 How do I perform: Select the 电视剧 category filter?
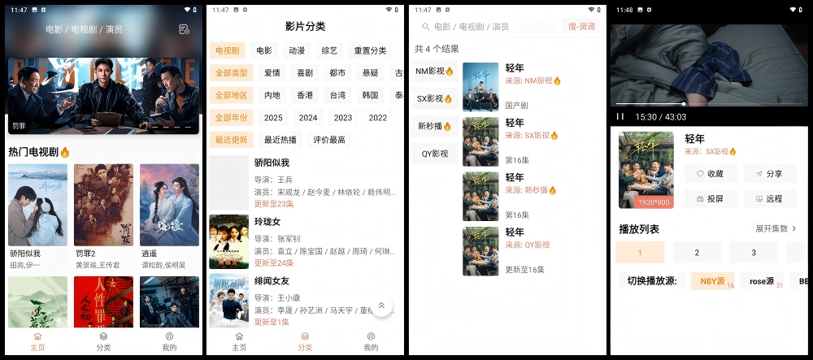(227, 50)
